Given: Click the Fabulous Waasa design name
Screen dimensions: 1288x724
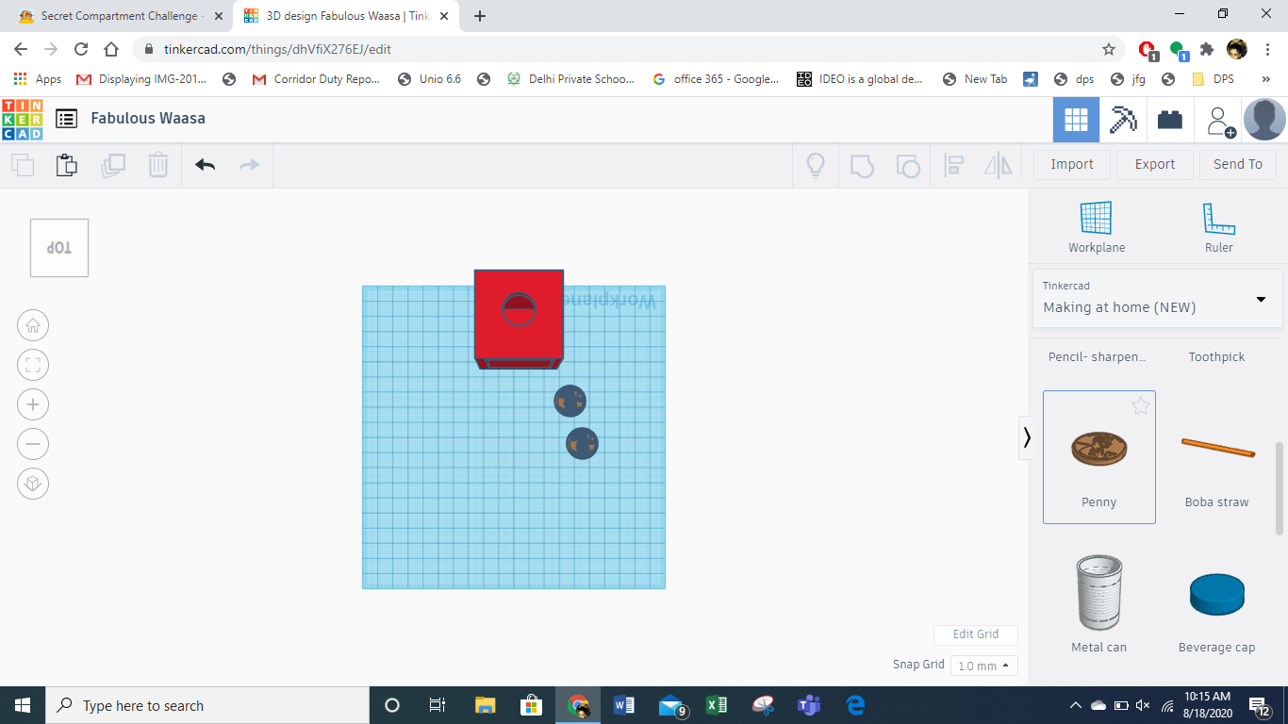Looking at the screenshot, I should pyautogui.click(x=148, y=118).
